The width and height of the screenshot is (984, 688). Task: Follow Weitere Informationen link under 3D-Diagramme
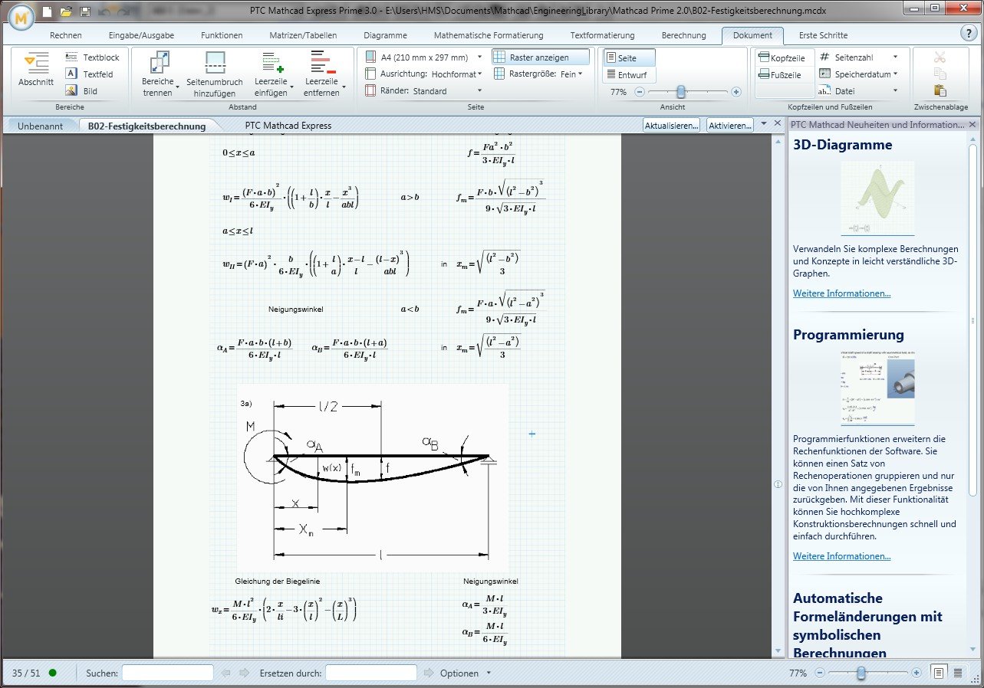tap(841, 293)
